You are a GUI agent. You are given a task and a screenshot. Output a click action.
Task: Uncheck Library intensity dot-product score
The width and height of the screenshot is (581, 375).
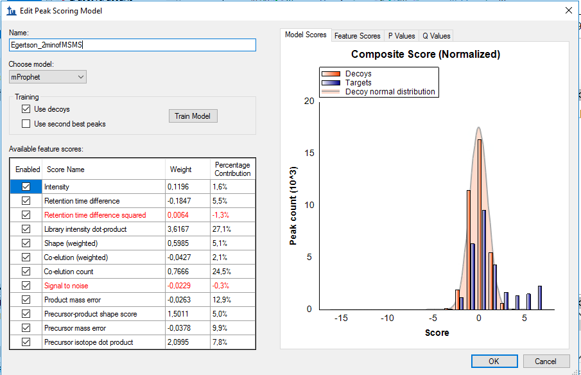[26, 229]
